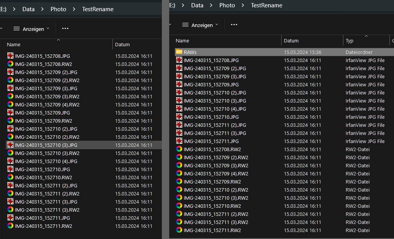Viewport: 394px width, 239px height.
Task: Select IMG-240315_152710 (3).JPG filename in left window
Action: [46, 145]
